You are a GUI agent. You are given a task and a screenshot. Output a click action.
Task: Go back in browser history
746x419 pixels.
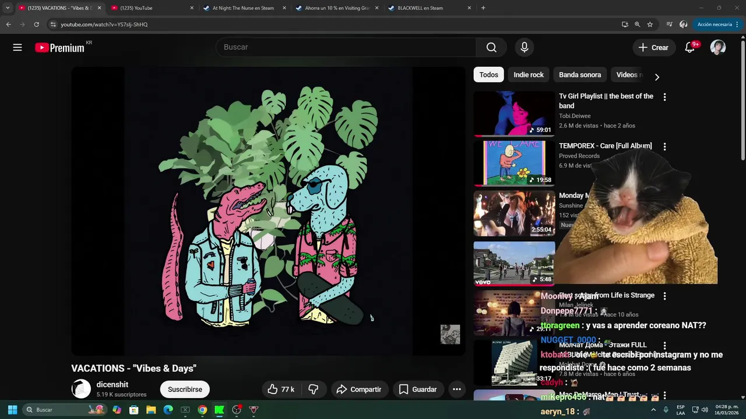(x=8, y=24)
